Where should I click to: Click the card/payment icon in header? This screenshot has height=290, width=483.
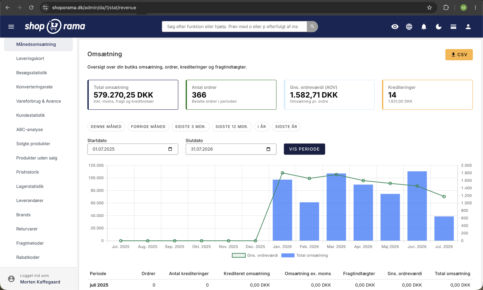point(453,27)
